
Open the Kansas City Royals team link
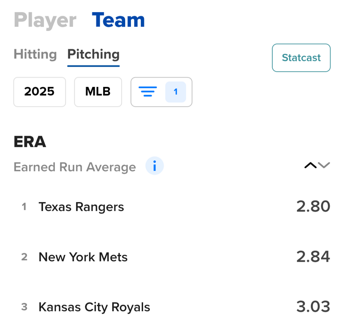click(x=94, y=307)
